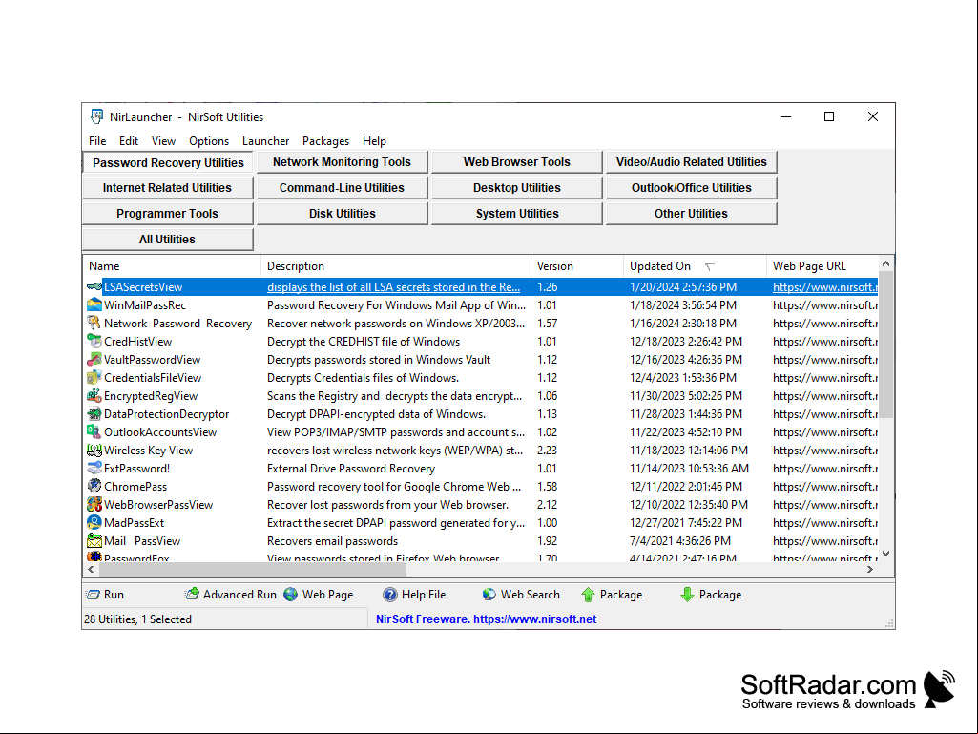
Task: Show Video/Audio Related Utilities
Action: pyautogui.click(x=691, y=162)
